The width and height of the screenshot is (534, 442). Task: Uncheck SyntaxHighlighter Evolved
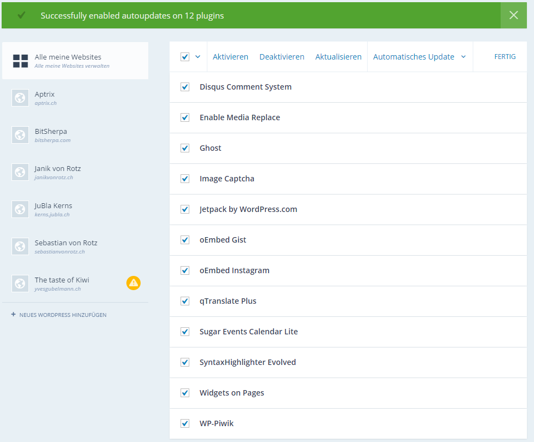185,362
